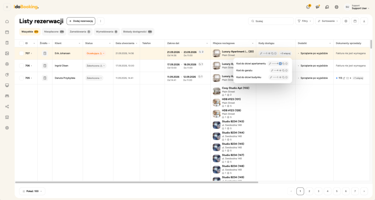This screenshot has height=200, width=375.
Task: Open table column settings gear icon
Action: click(346, 21)
